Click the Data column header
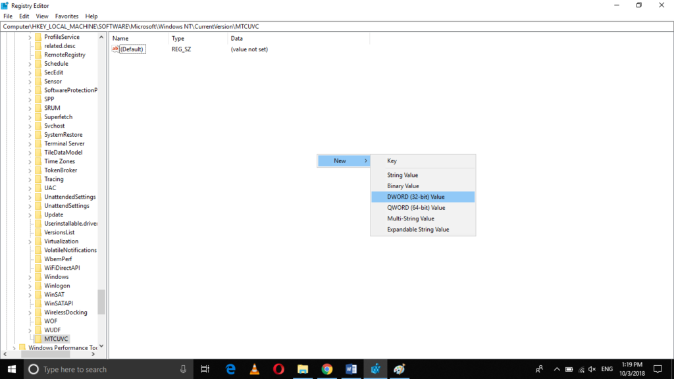The width and height of the screenshot is (674, 379). (237, 39)
